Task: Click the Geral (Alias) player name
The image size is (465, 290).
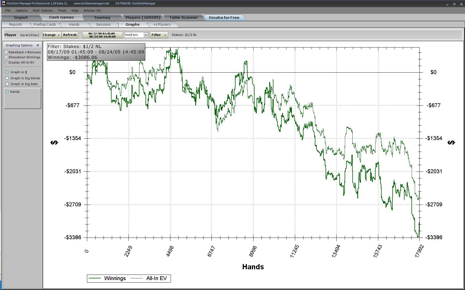Action: coord(30,35)
